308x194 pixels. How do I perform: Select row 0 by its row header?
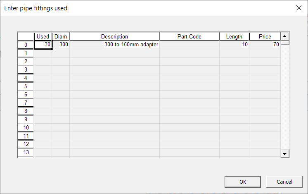click(26, 45)
